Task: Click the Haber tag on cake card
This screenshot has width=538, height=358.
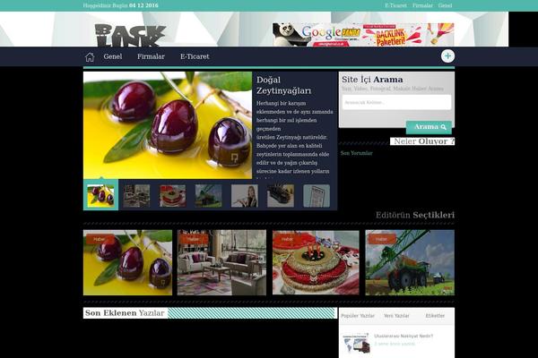Action: (x=288, y=239)
